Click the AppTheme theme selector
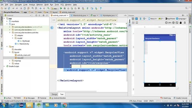The width and height of the screenshot is (192, 108). click(170, 19)
